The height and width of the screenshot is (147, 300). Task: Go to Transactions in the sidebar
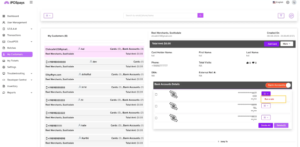[x=14, y=35]
